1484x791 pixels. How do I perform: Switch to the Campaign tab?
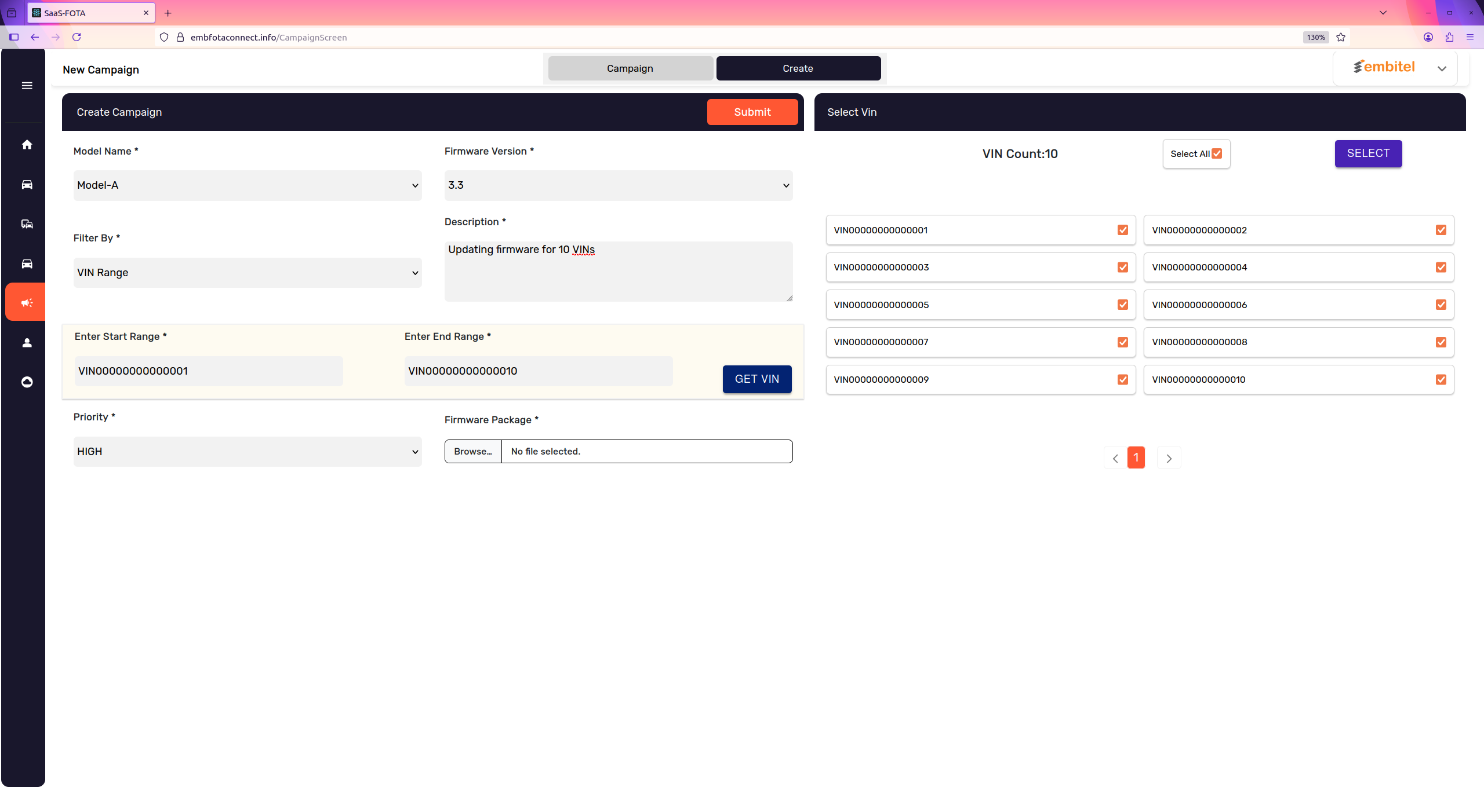[x=630, y=68]
